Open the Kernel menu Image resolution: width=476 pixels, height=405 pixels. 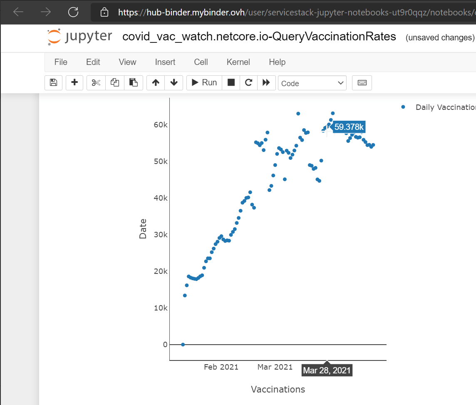(238, 62)
